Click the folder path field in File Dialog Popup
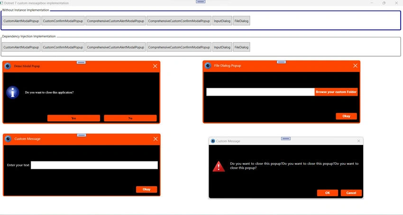Image resolution: width=403 pixels, height=215 pixels. [260, 92]
